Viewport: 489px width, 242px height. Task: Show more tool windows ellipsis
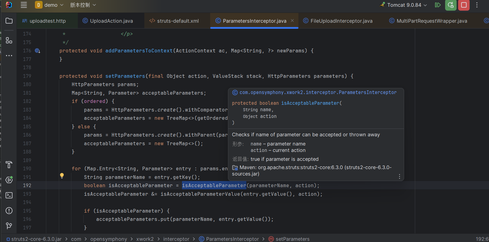(x=9, y=55)
